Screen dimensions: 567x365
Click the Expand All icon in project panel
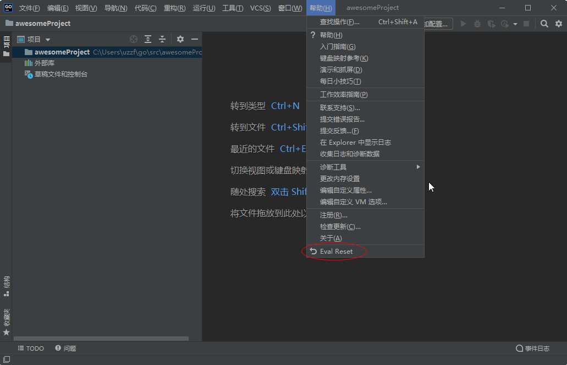(x=148, y=39)
